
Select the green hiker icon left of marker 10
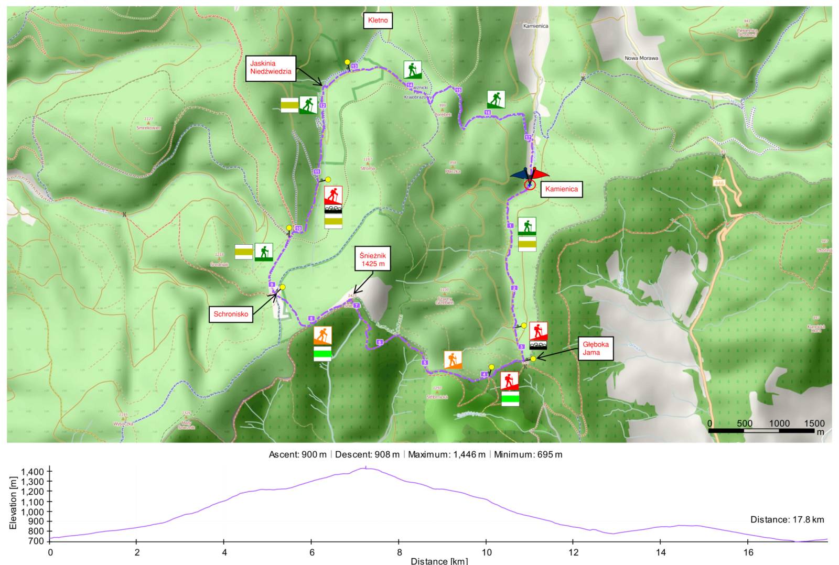point(264,252)
